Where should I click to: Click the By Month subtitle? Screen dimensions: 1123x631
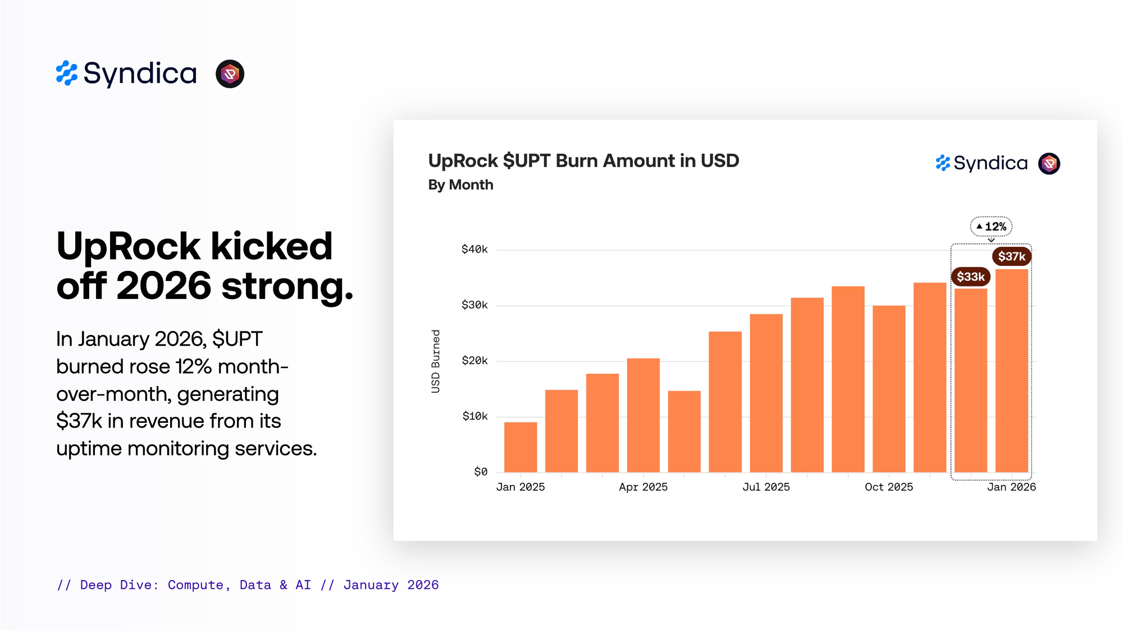(460, 185)
